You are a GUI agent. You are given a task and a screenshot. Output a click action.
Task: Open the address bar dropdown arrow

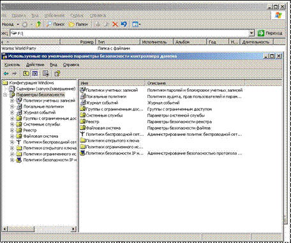pos(251,33)
